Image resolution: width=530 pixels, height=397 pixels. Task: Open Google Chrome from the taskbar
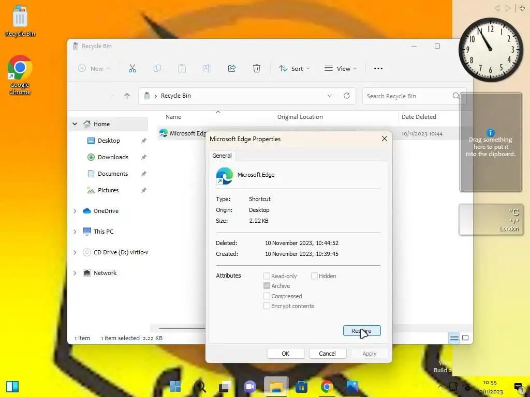327,387
